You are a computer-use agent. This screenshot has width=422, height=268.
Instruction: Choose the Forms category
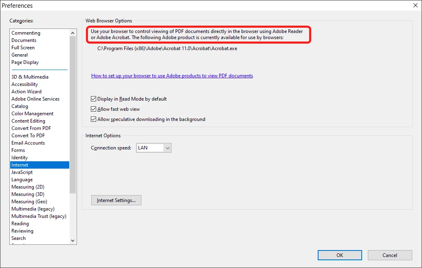click(x=40, y=150)
